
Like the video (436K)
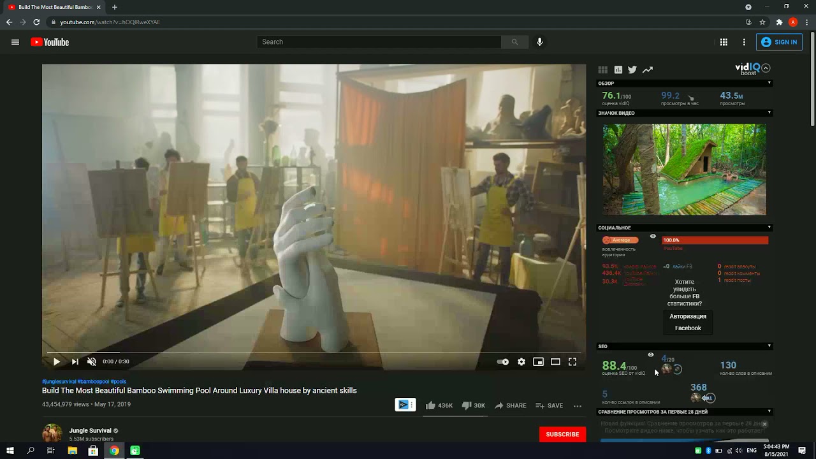[x=439, y=405]
